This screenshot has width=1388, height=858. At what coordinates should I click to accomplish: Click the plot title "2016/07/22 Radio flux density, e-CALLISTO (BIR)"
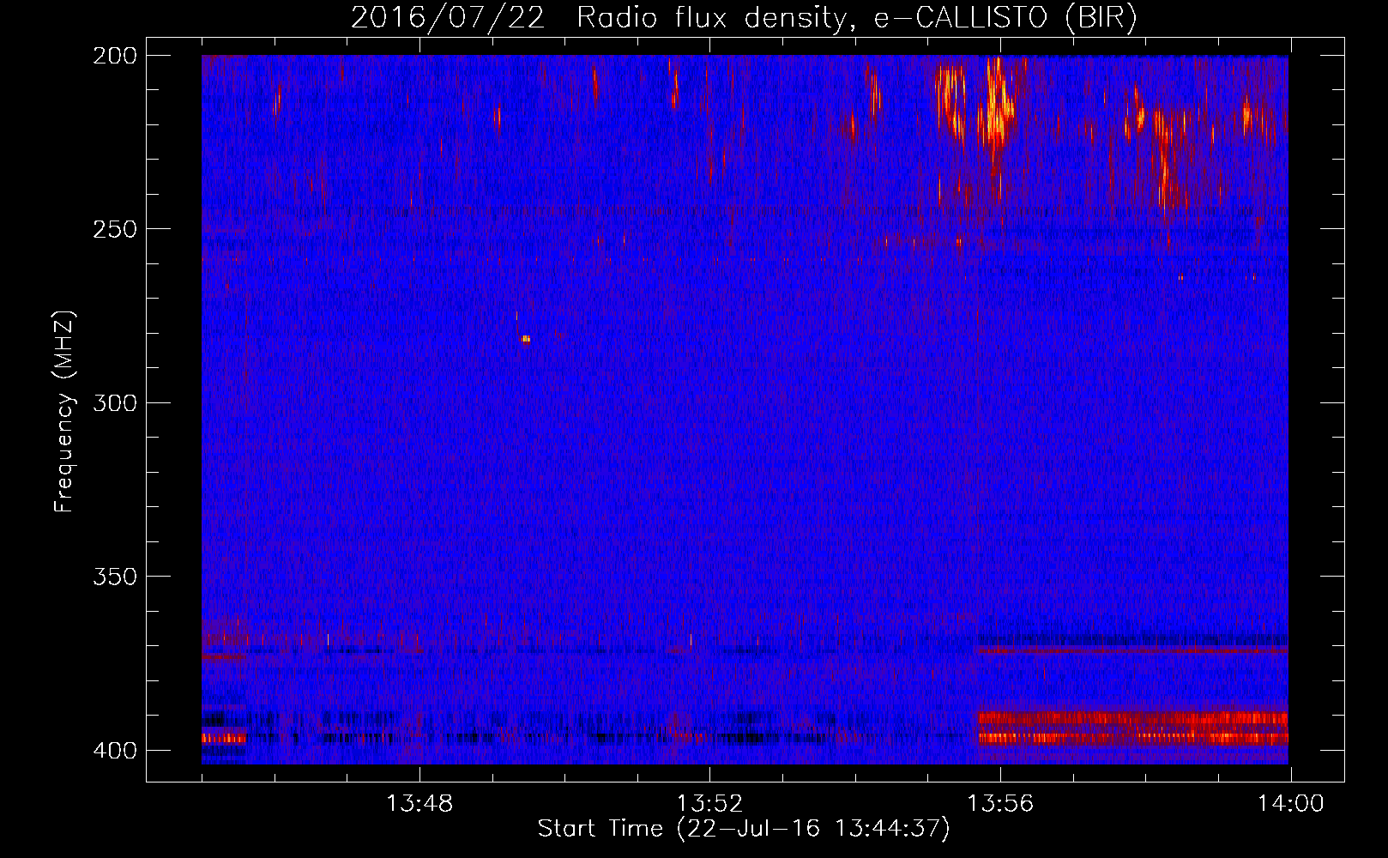[744, 18]
